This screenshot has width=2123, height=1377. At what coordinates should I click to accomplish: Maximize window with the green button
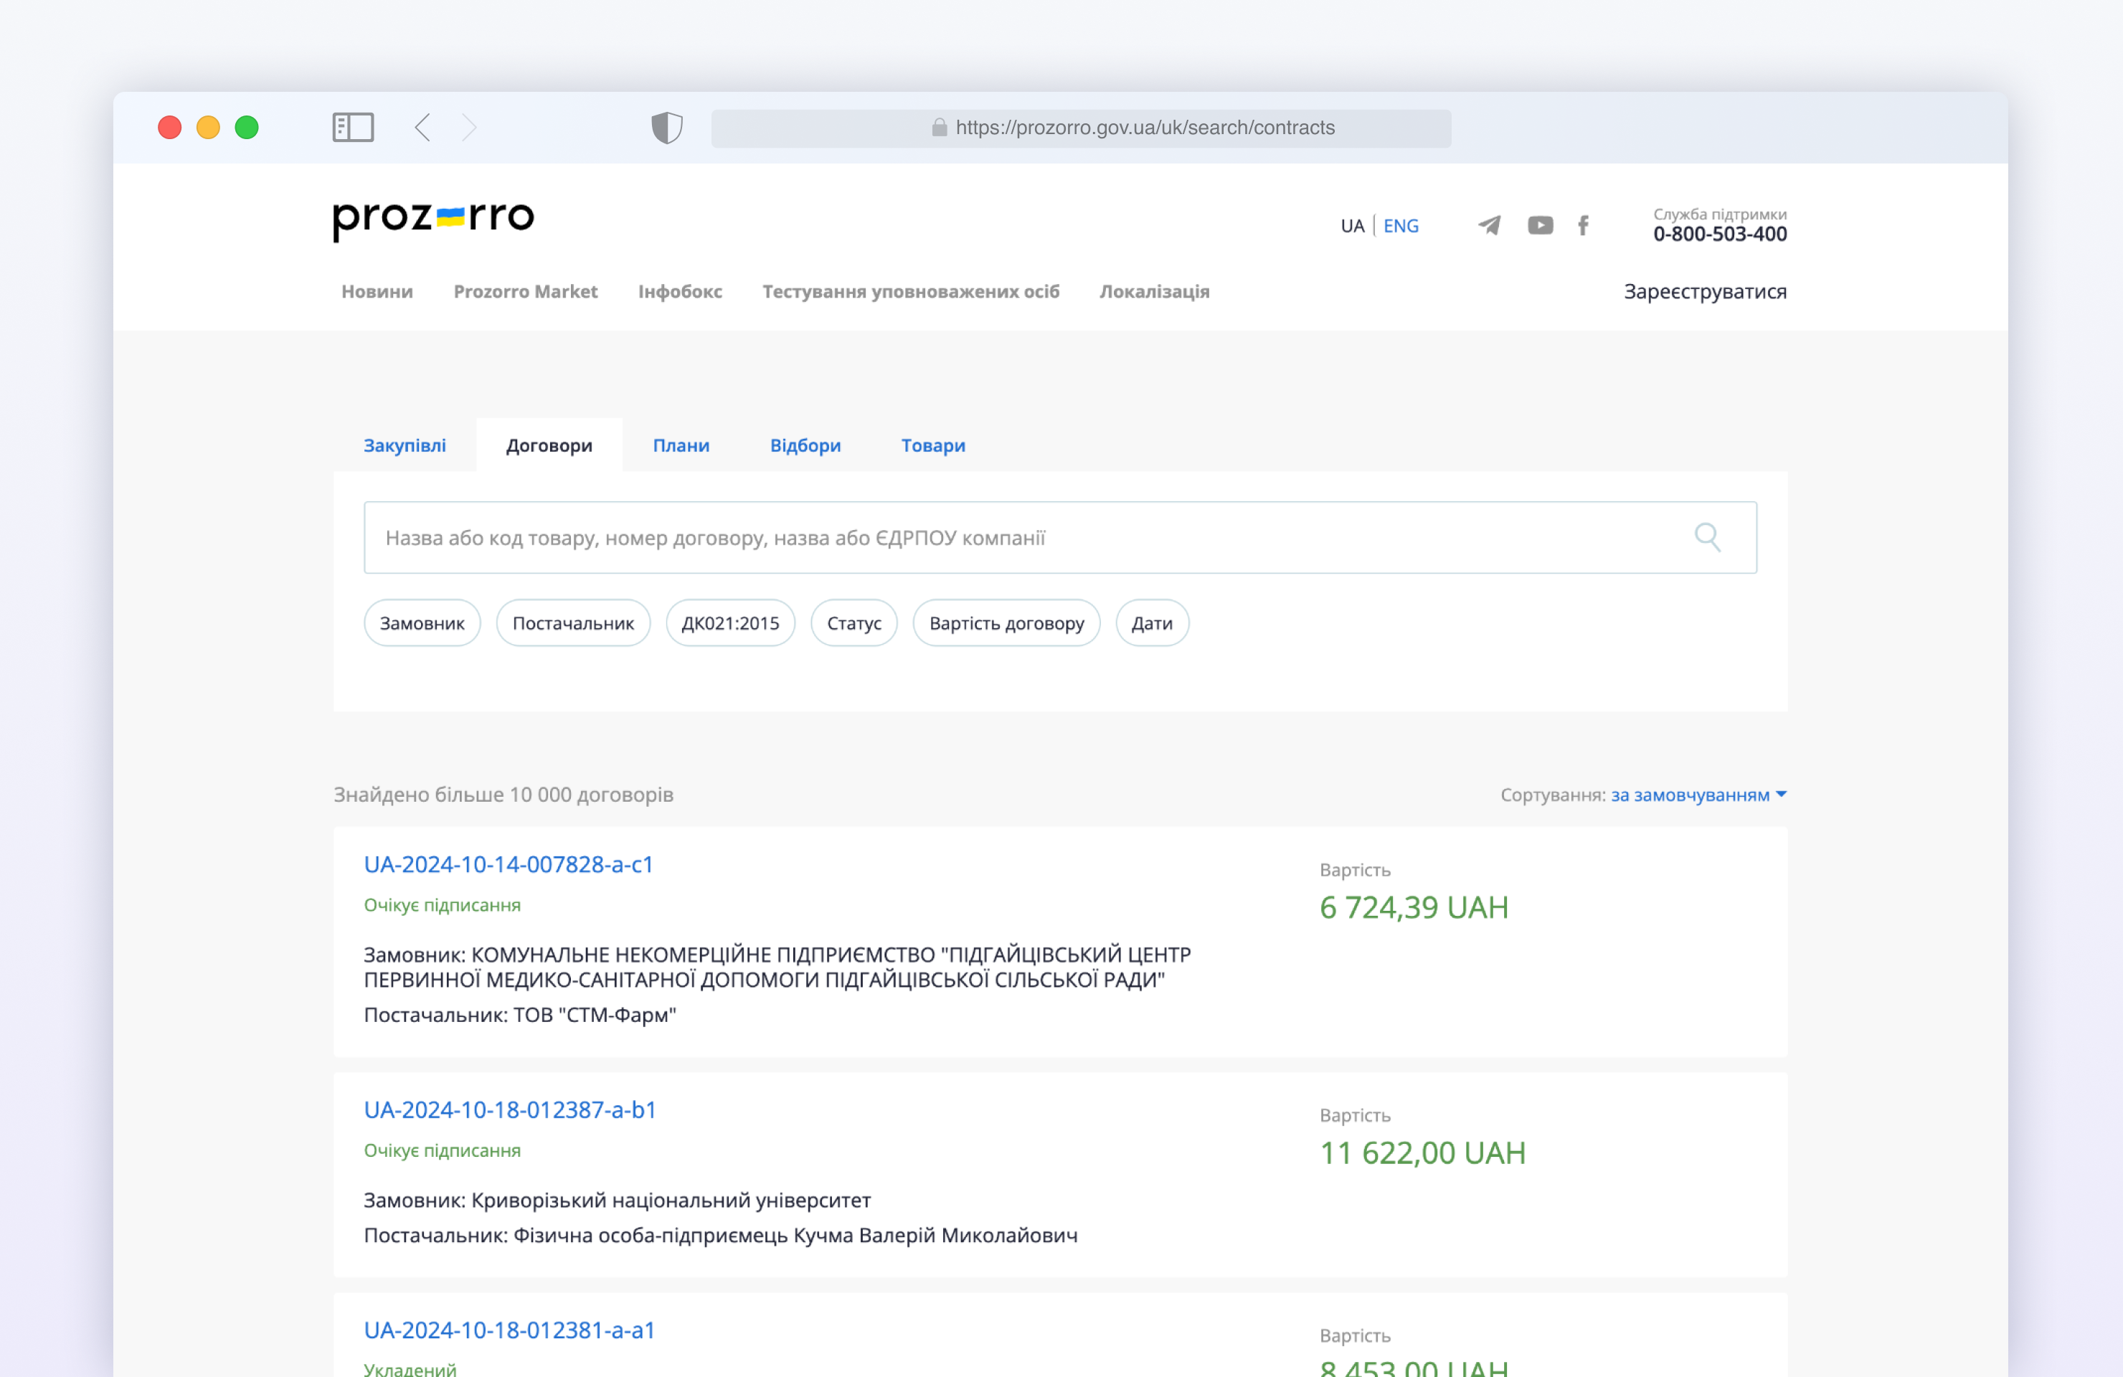coord(246,128)
